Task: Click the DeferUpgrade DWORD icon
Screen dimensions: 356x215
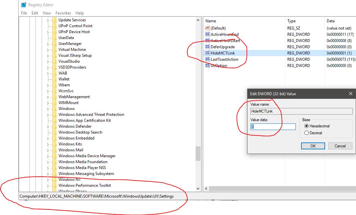Action: click(207, 47)
